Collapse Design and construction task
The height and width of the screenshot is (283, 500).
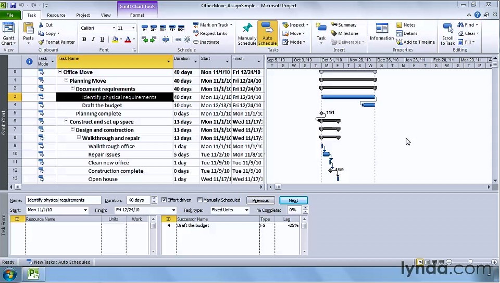(72, 129)
